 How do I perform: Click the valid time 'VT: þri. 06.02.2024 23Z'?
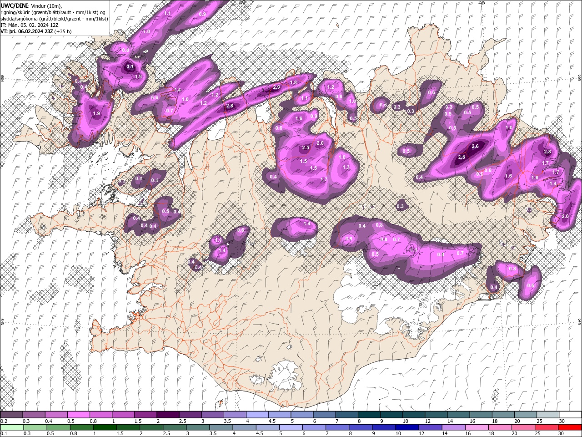click(x=27, y=31)
